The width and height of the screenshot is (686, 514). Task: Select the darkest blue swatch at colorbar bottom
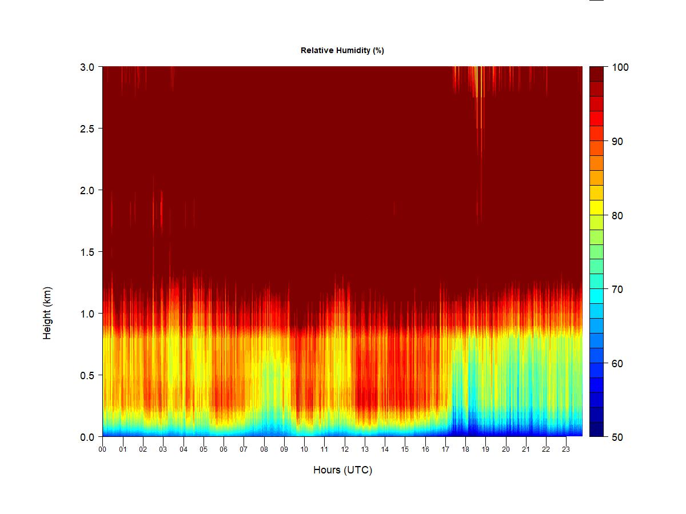(596, 429)
